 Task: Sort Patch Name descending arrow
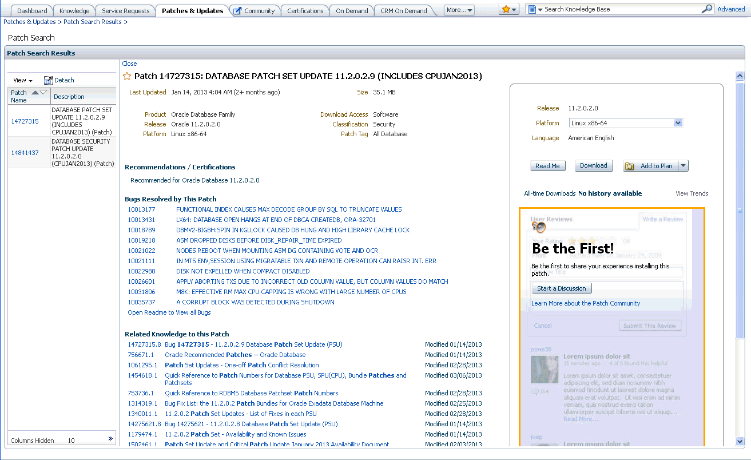pyautogui.click(x=43, y=92)
